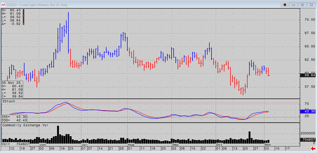
Task: Minimize the CLEZ25 chart window
Action: coord(294,5)
